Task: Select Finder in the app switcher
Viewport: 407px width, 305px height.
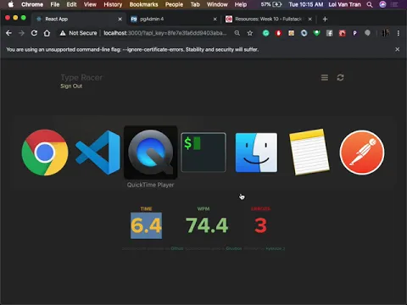Action: pos(256,152)
